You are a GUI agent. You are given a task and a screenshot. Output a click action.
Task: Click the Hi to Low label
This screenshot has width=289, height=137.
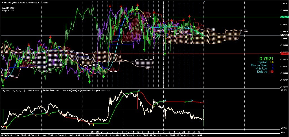261,68
